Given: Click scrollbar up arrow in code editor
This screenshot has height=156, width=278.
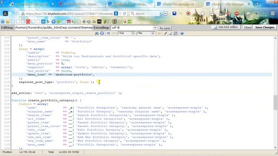Looking at the screenshot, I should pyautogui.click(x=275, y=38).
